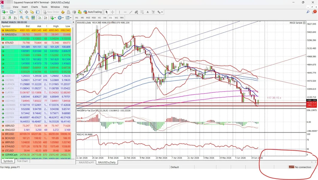Switch to the XAUUSD.x,H1 chart tab
The height and width of the screenshot is (180, 318).
(86, 162)
